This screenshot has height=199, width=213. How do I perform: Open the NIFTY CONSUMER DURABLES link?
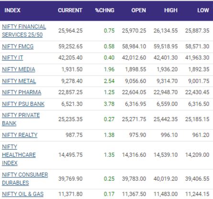coord(25,178)
